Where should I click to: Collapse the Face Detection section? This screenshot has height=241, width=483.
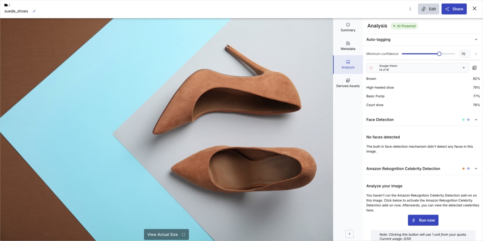coord(476,119)
